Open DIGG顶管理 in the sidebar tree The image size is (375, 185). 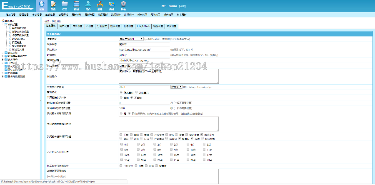(18, 38)
